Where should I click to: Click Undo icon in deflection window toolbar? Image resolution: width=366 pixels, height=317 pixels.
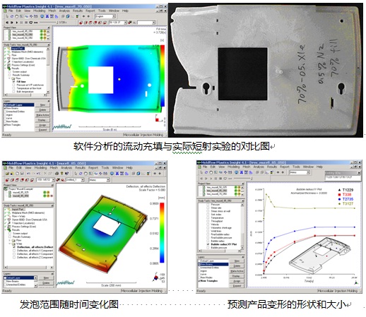(x=28, y=174)
